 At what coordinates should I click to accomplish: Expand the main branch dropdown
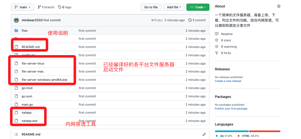22,7
